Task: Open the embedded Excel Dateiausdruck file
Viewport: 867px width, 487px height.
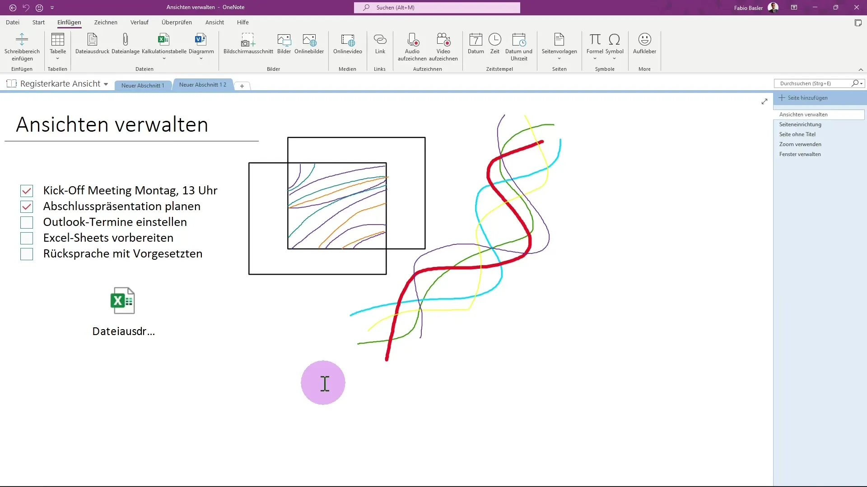Action: pos(123,301)
